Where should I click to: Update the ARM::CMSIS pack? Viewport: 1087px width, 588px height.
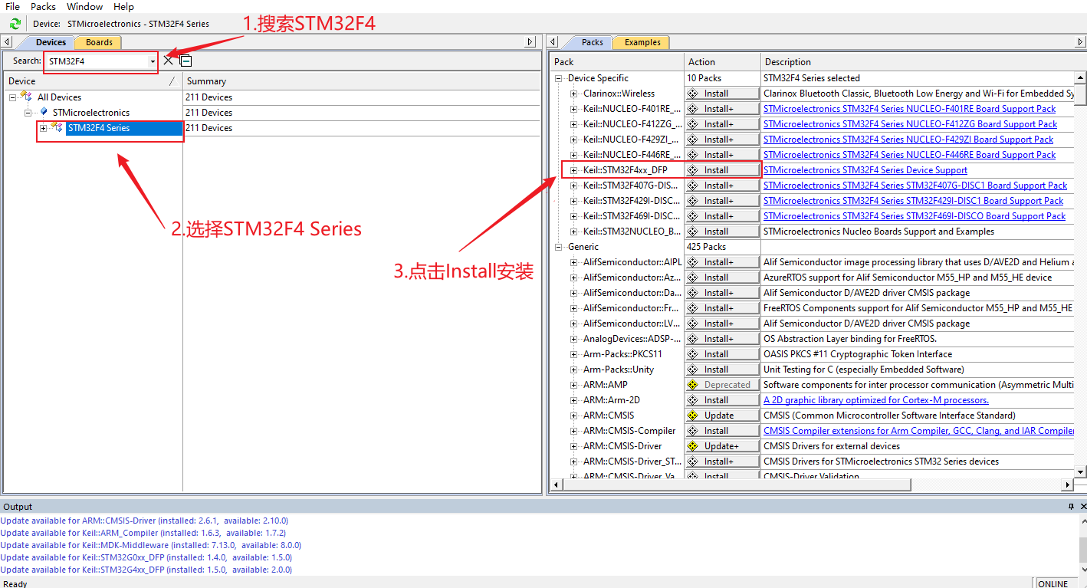(721, 416)
